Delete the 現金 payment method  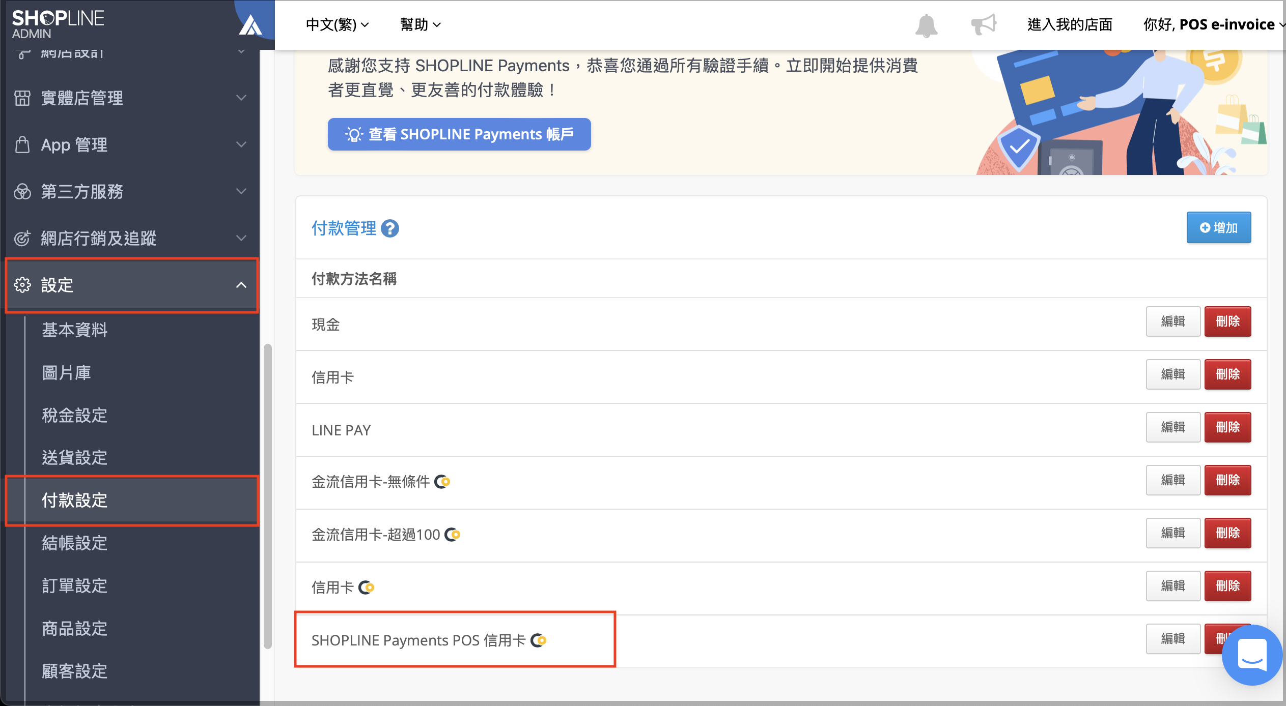pyautogui.click(x=1227, y=321)
